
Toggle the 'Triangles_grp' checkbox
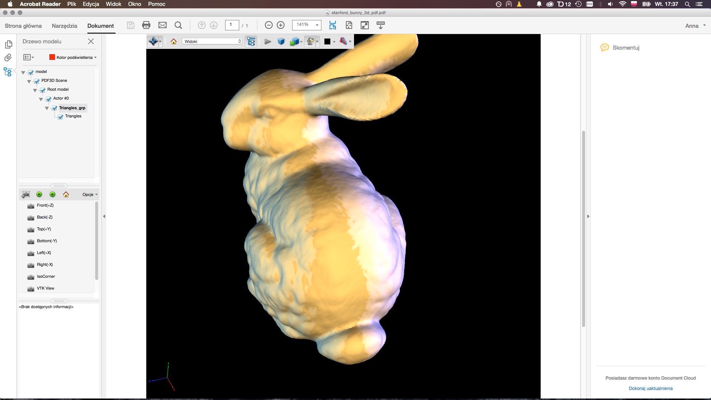(55, 108)
